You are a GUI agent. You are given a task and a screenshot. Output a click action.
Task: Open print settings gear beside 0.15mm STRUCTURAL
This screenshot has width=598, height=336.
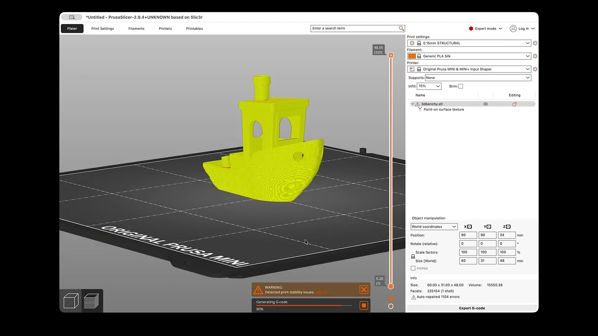pos(535,43)
